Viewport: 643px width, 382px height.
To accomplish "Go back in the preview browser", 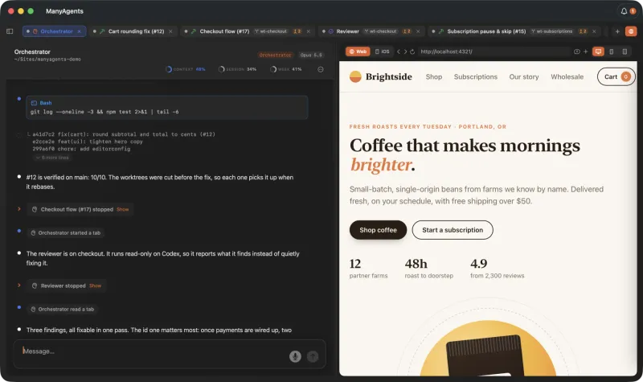I will pyautogui.click(x=398, y=51).
